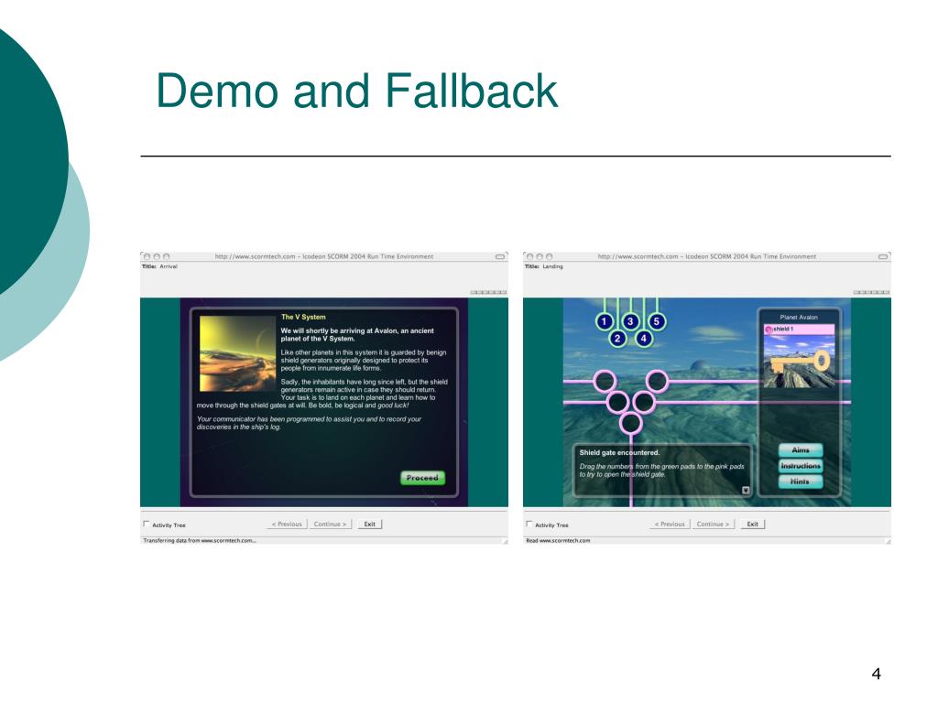
Task: Open the Instructions button in game panel
Action: point(801,466)
